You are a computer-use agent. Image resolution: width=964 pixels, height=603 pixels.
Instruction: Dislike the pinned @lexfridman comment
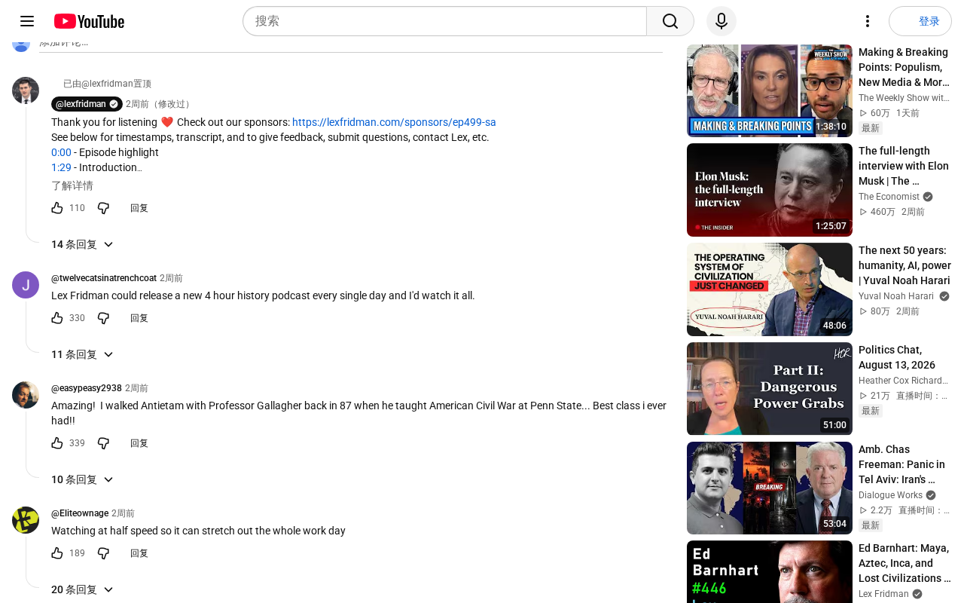[x=103, y=208]
